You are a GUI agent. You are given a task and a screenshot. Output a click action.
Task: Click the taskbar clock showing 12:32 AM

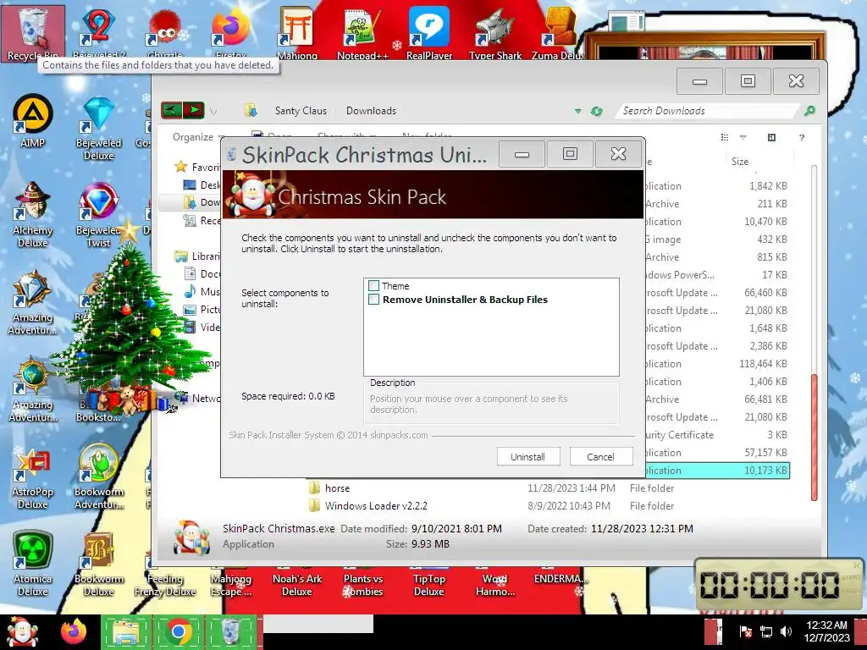(x=826, y=631)
